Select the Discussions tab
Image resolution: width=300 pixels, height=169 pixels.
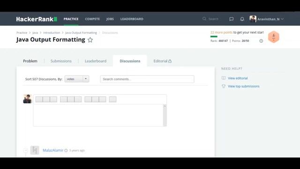point(130,61)
